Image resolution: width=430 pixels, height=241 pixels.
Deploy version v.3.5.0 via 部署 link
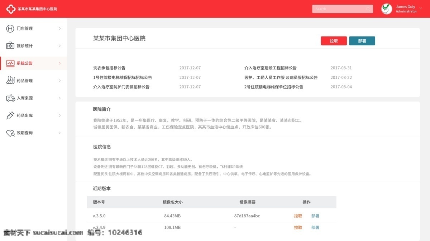click(x=315, y=216)
